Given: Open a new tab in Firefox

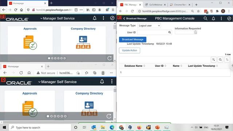Looking at the screenshot, I should pyautogui.click(x=51, y=3).
